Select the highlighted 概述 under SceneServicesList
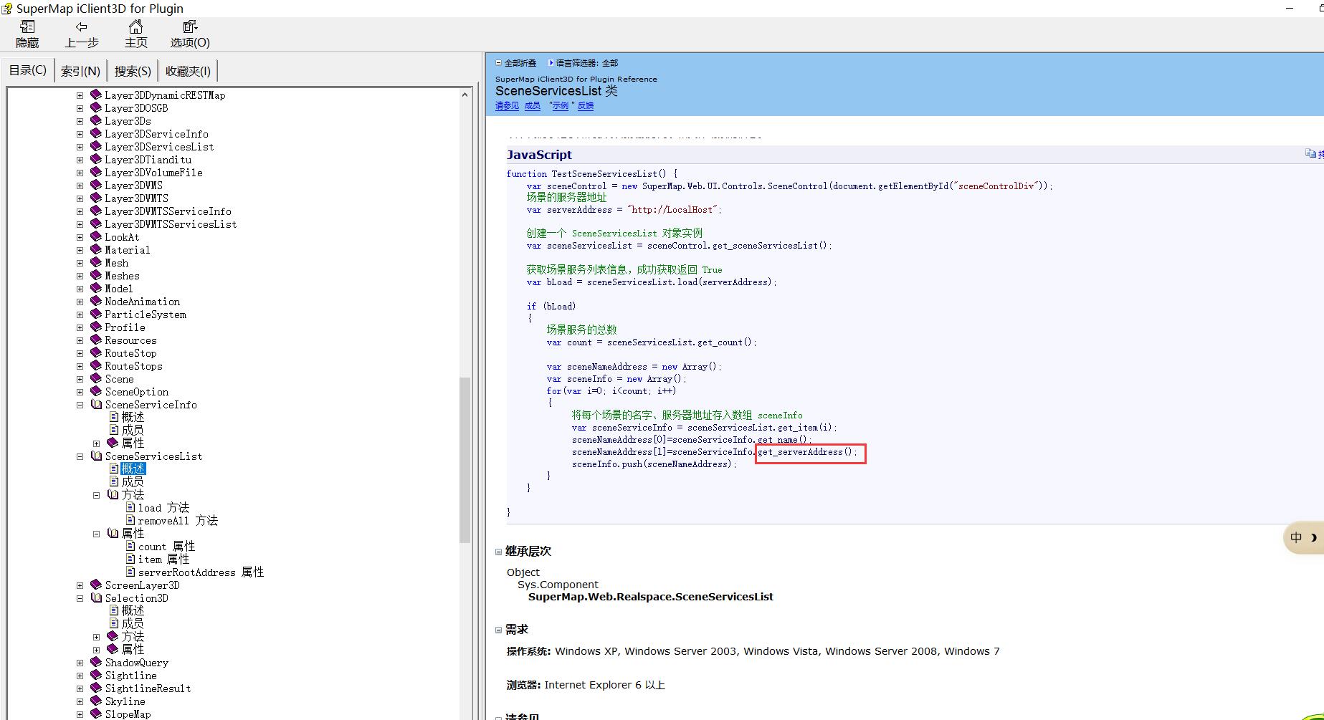Viewport: 1324px width, 720px height. coord(133,469)
